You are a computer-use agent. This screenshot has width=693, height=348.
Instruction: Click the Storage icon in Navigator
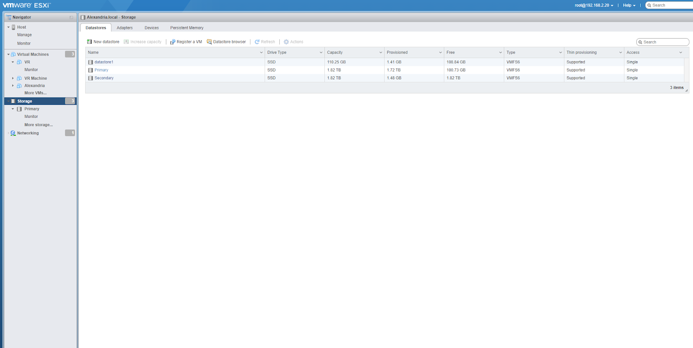[13, 101]
